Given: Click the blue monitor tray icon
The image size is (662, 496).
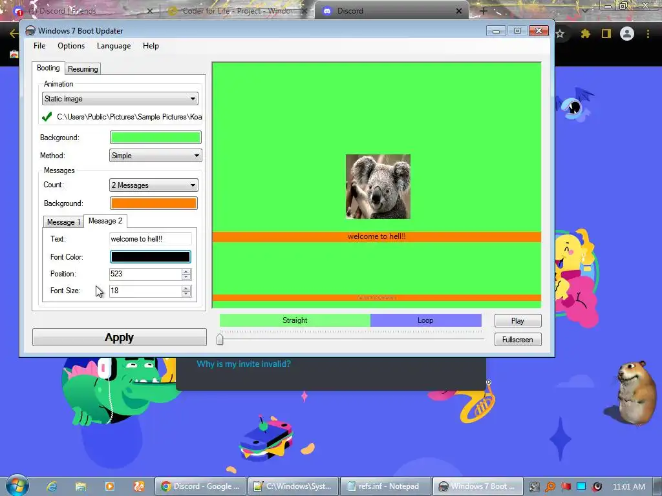Looking at the screenshot, I should [581, 487].
